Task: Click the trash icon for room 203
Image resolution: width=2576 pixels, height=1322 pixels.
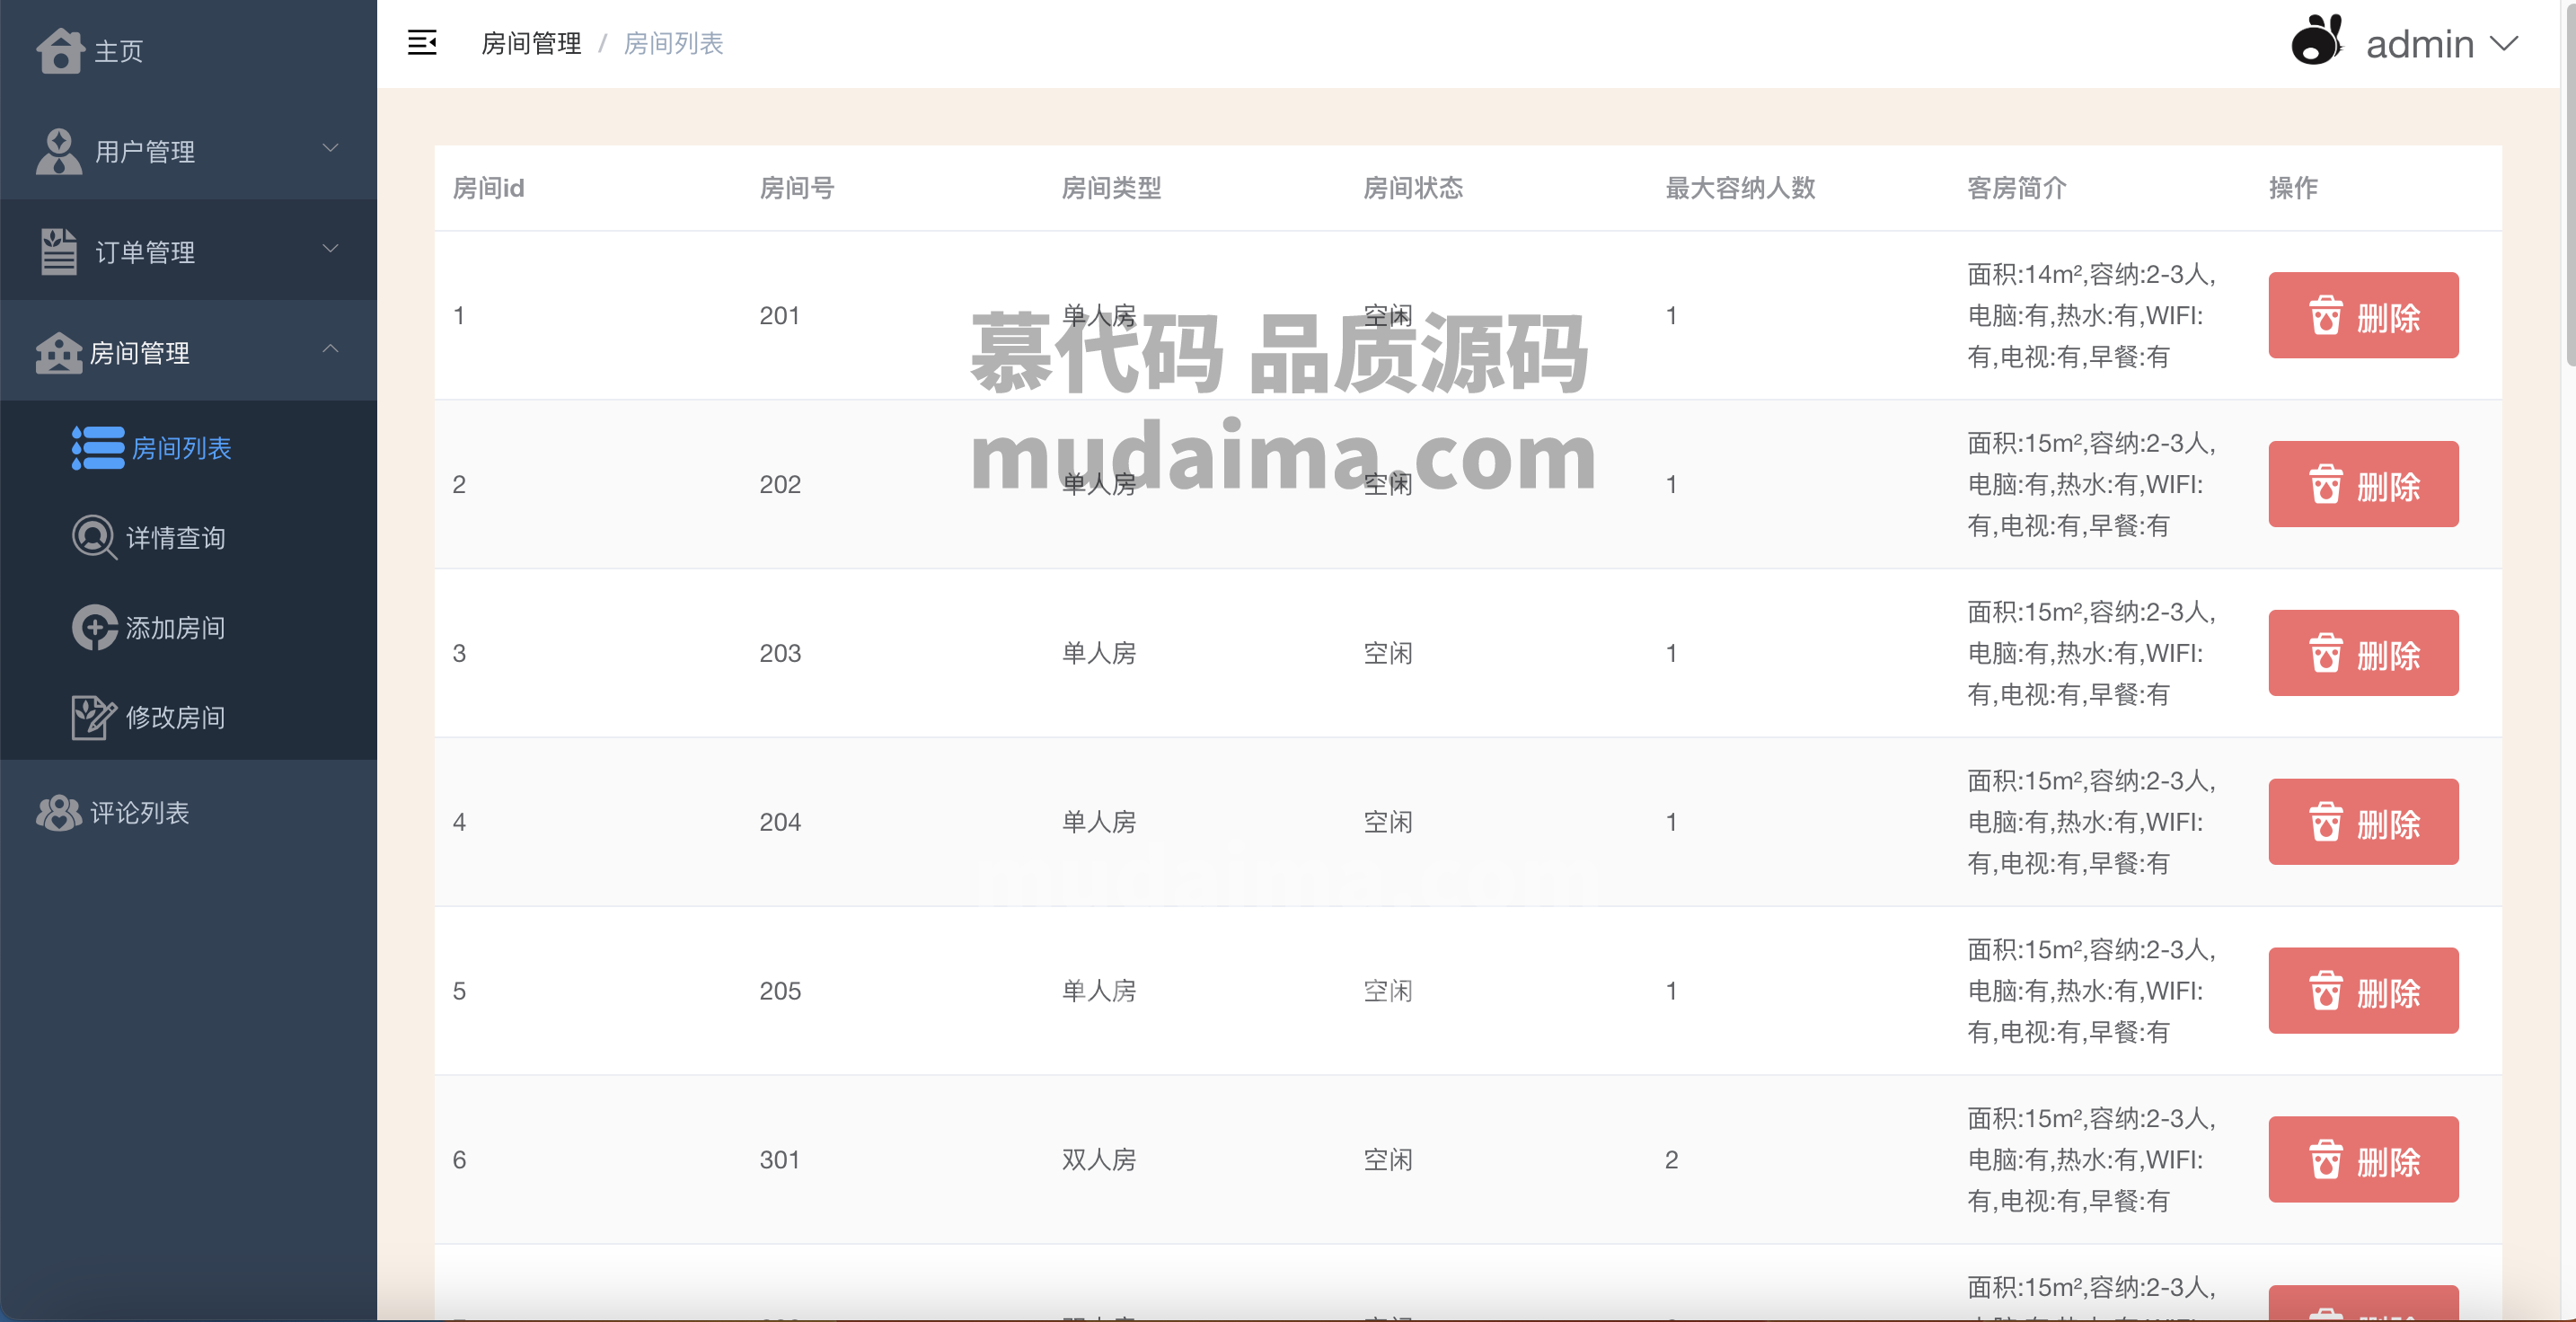Action: (2325, 654)
